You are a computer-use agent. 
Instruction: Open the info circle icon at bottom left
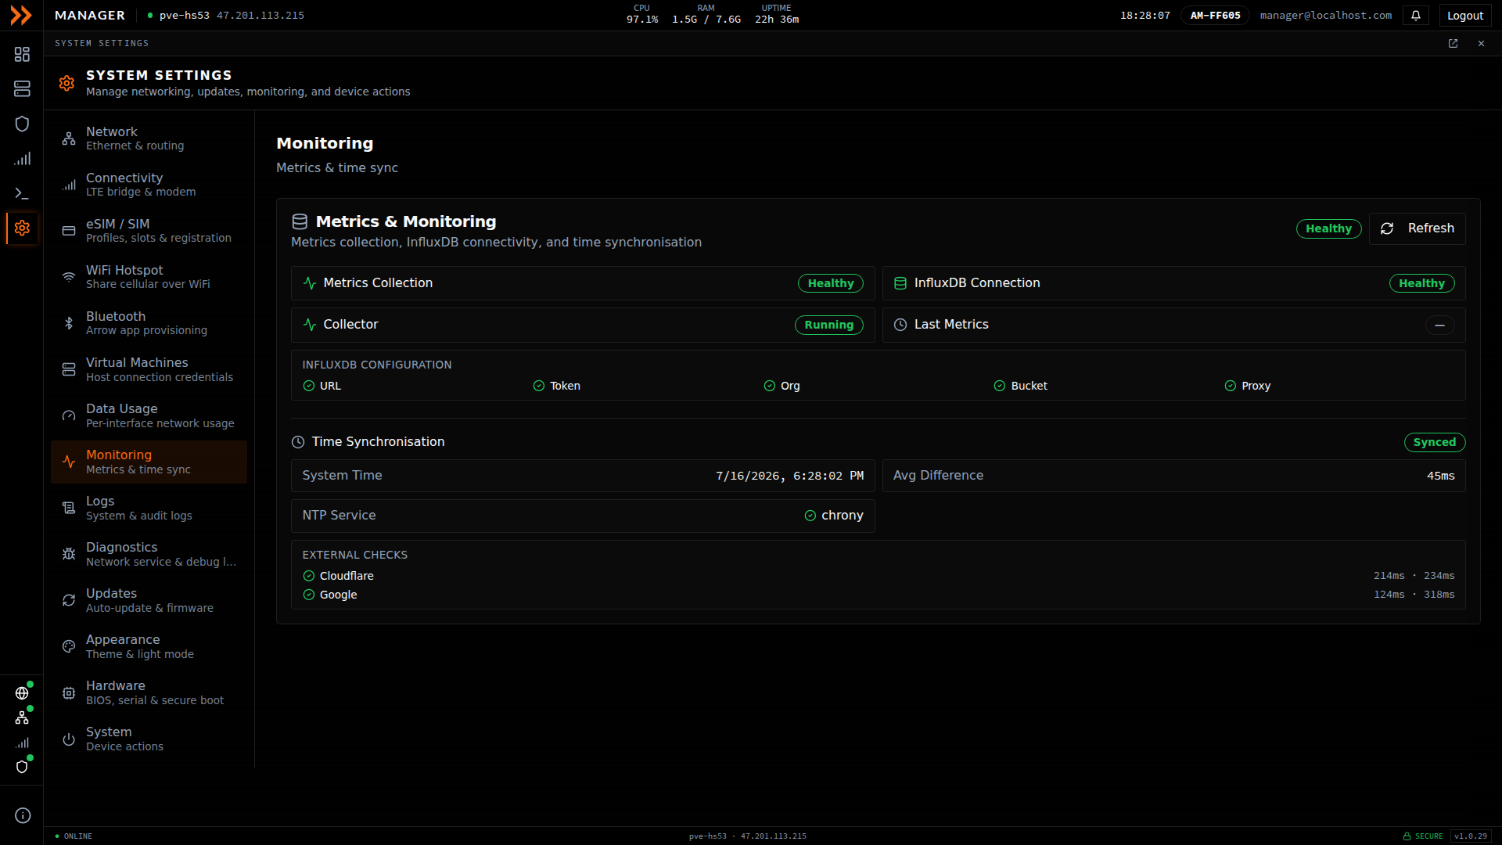coord(23,815)
